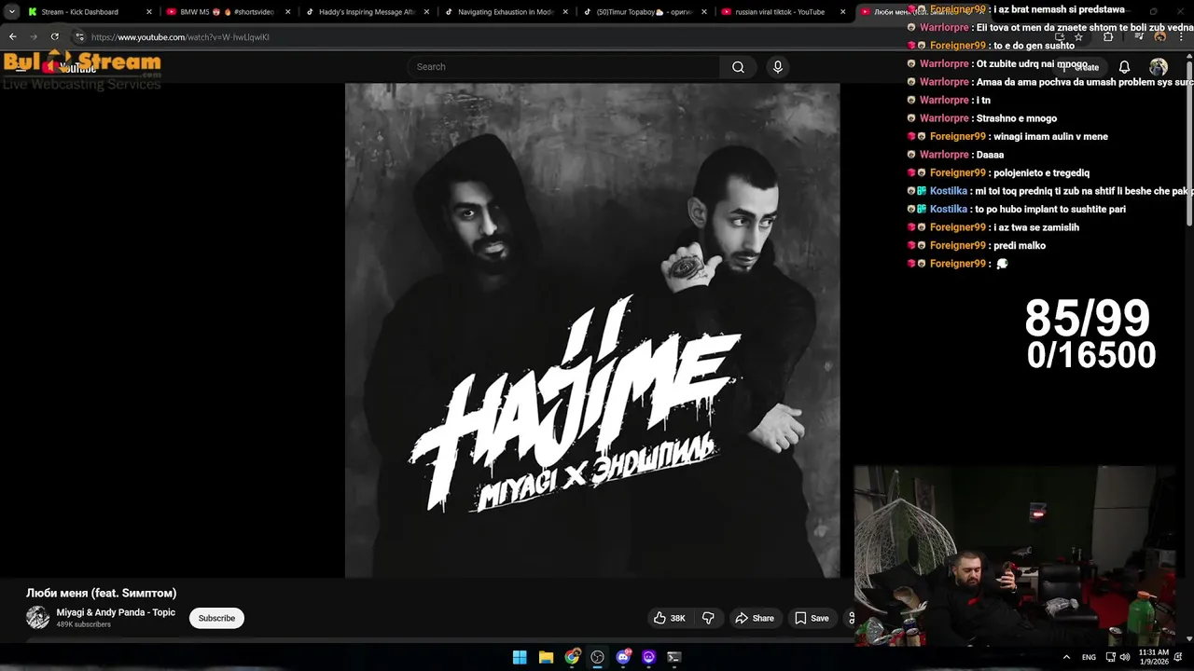Click the Hajime album cover video player

[x=592, y=331]
